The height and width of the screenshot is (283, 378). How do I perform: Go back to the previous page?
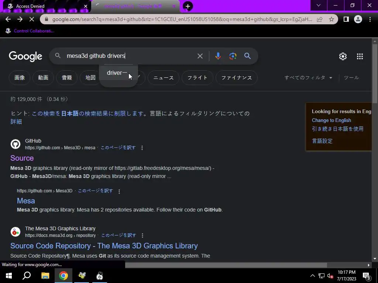[8, 19]
